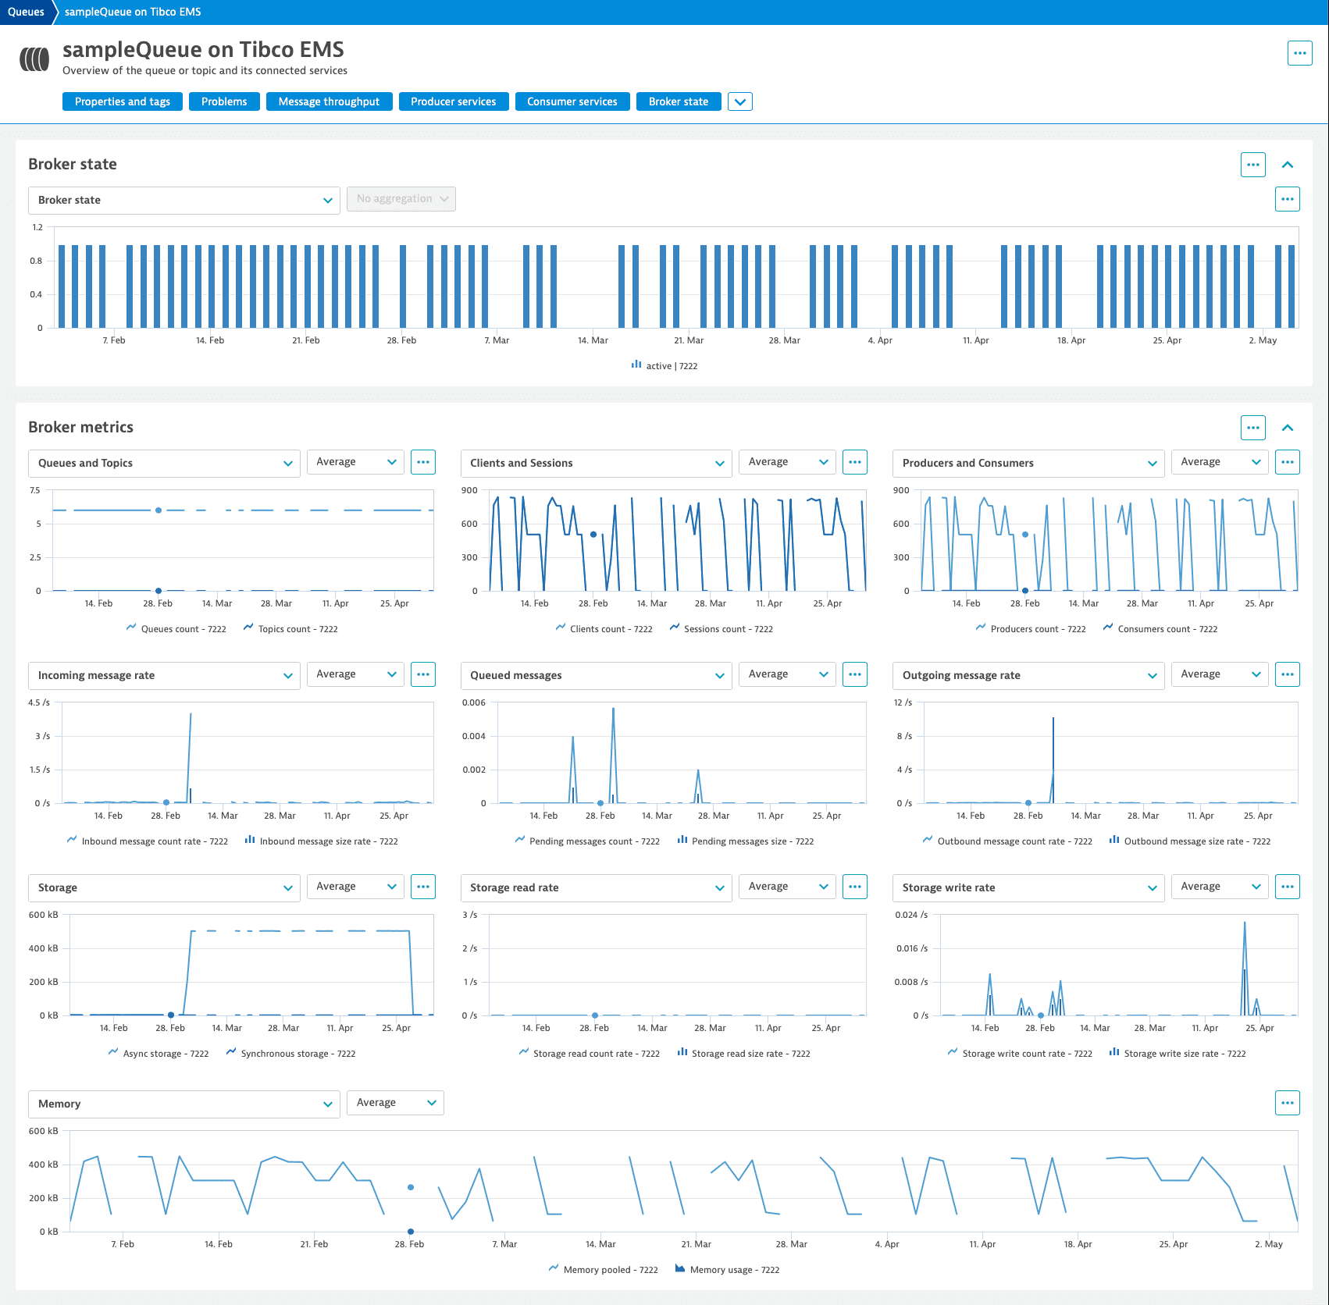The width and height of the screenshot is (1329, 1305).
Task: Click the Broker state bar chart area
Action: coord(676,277)
